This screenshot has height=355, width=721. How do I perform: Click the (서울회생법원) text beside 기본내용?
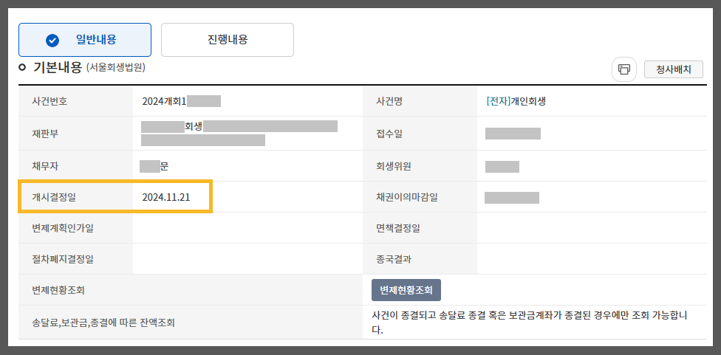pos(116,68)
